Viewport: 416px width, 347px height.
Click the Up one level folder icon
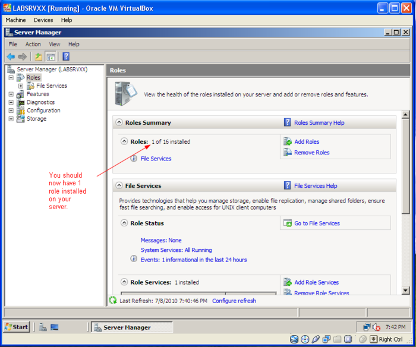(x=39, y=56)
